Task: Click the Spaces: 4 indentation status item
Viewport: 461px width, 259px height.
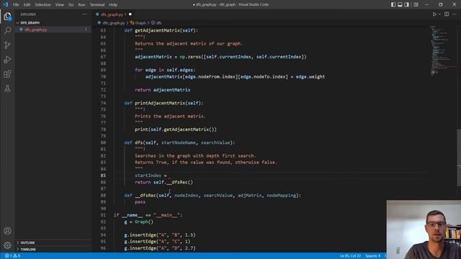Action: coord(372,256)
